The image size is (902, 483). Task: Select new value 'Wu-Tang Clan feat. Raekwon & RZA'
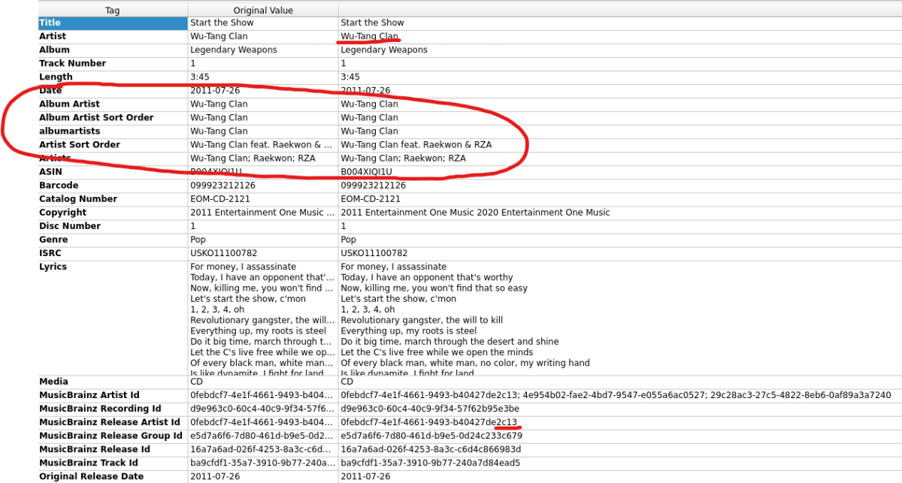tap(416, 144)
